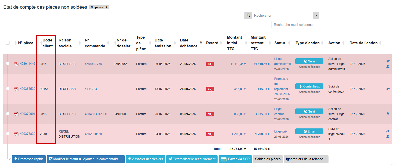Sort the table by N° pièce header
Image resolution: width=395 pixels, height=165 pixels.
[x=26, y=43]
